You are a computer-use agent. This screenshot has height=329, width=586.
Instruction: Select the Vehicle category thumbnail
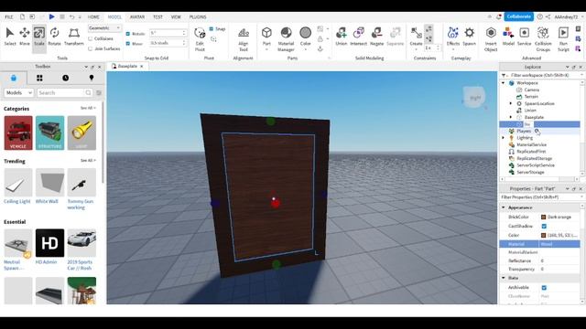(x=18, y=133)
